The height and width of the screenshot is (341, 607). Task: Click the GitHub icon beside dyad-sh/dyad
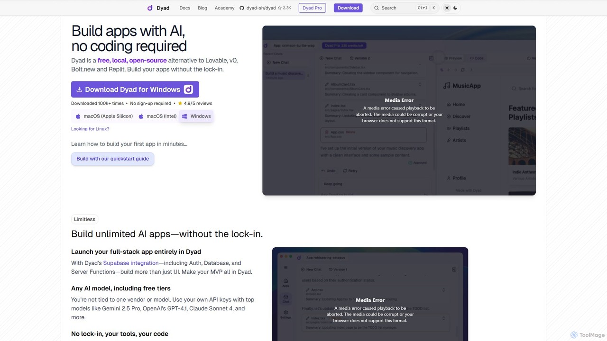point(242,8)
